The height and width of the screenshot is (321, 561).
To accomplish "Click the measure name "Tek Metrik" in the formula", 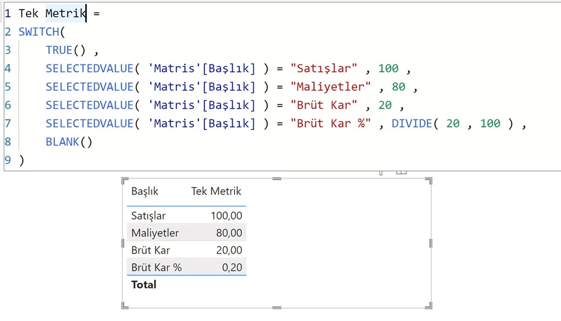I will click(52, 13).
